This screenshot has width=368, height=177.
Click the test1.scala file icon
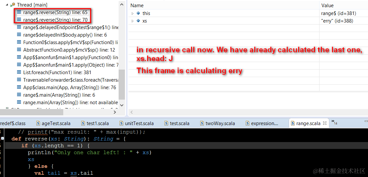coord(83,123)
